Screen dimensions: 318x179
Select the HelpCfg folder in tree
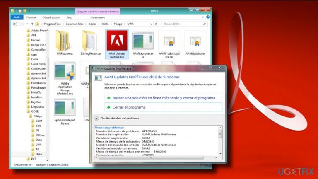pos(34,92)
